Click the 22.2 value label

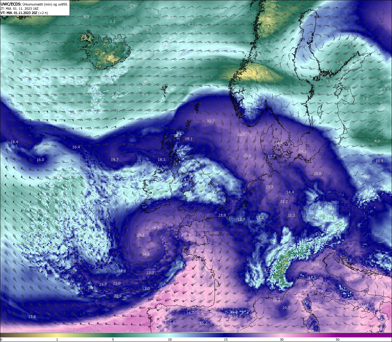[284, 202]
